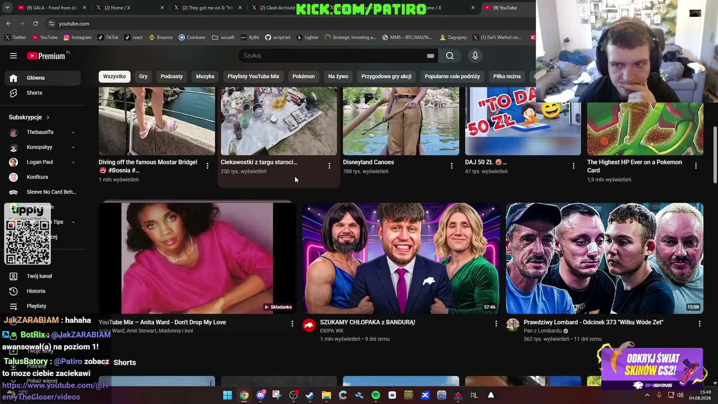Open the YouTube hamburger guide menu

(13, 56)
